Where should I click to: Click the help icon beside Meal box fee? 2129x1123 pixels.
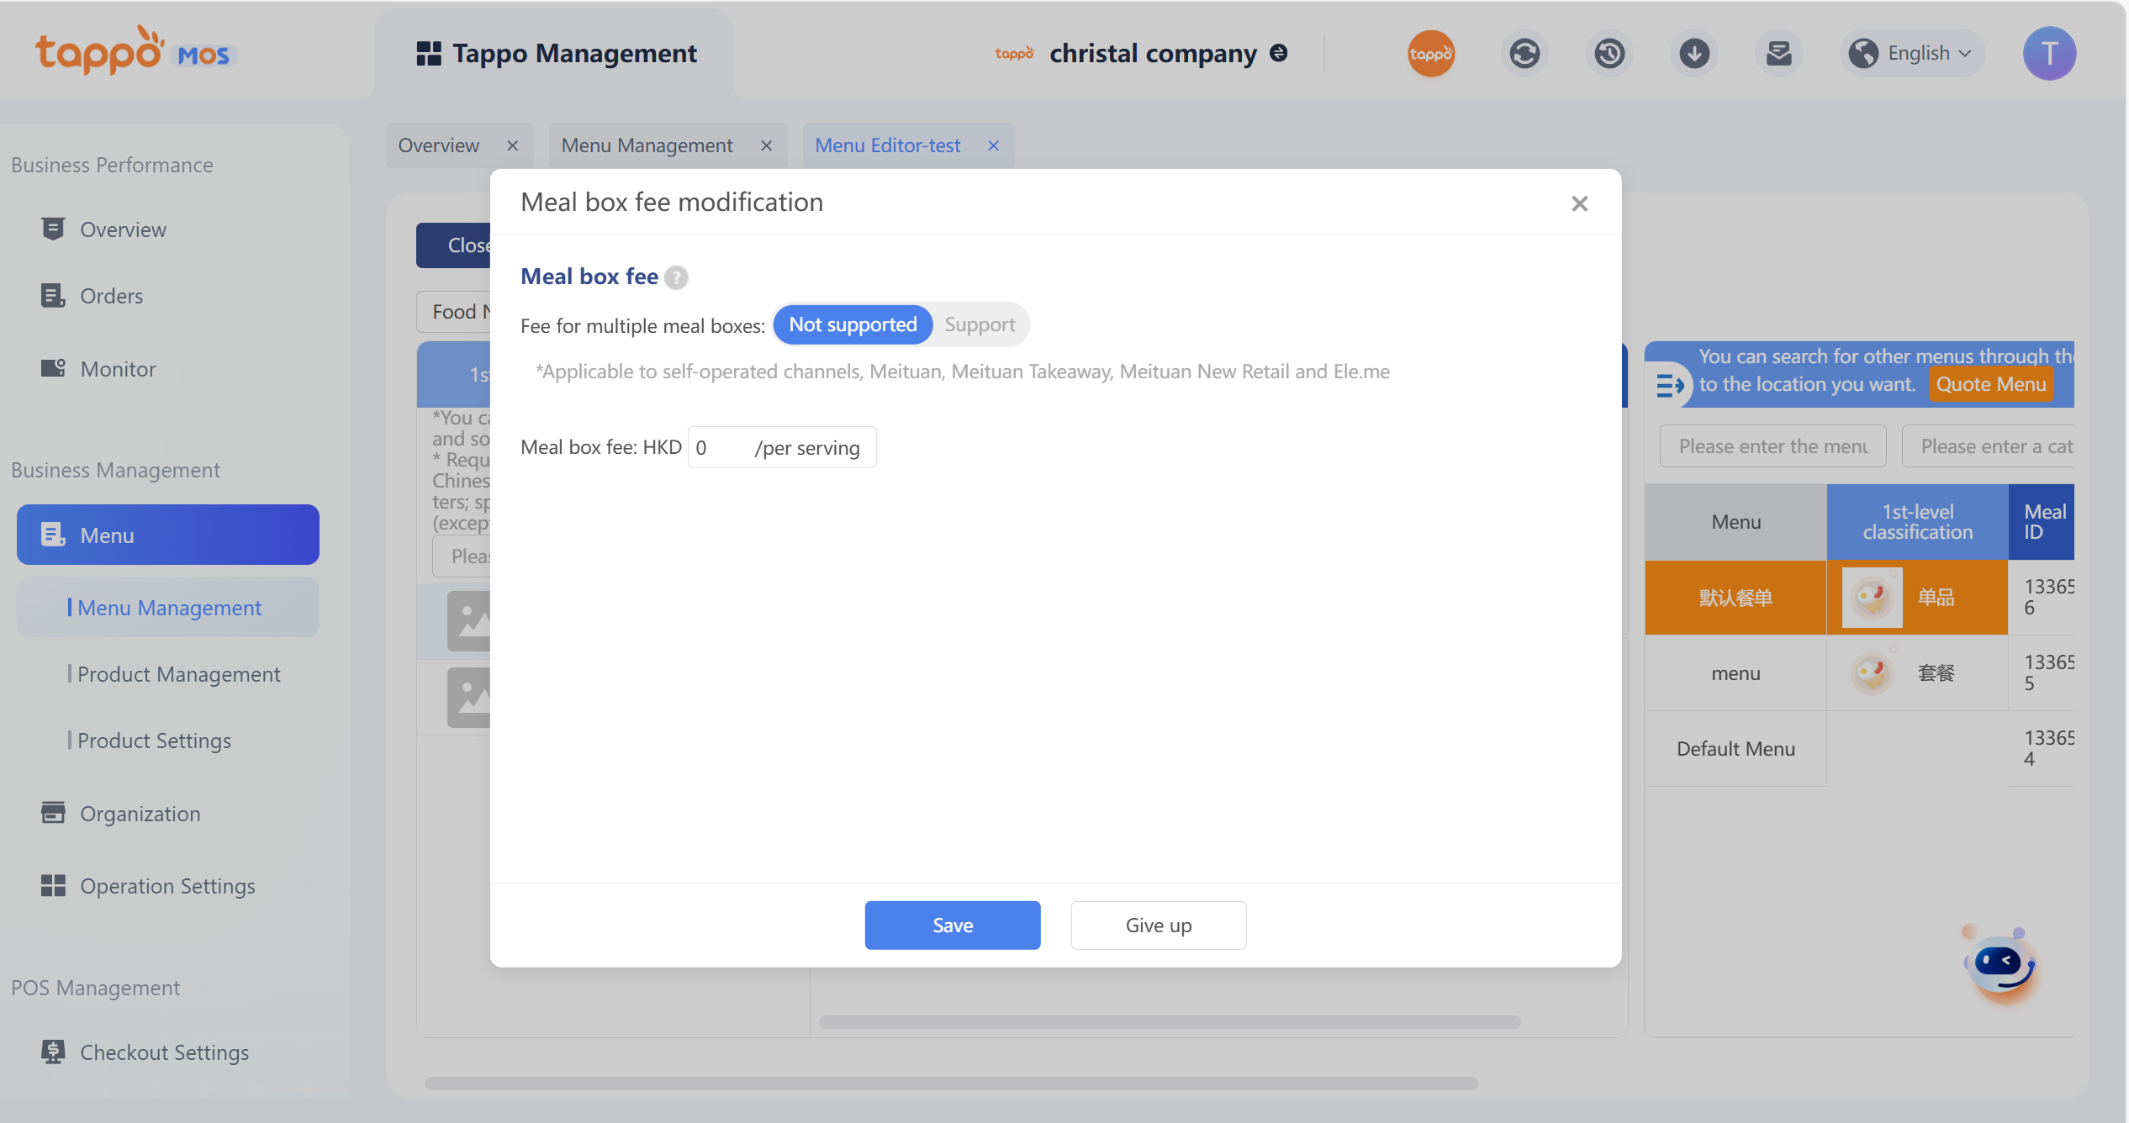tap(676, 277)
